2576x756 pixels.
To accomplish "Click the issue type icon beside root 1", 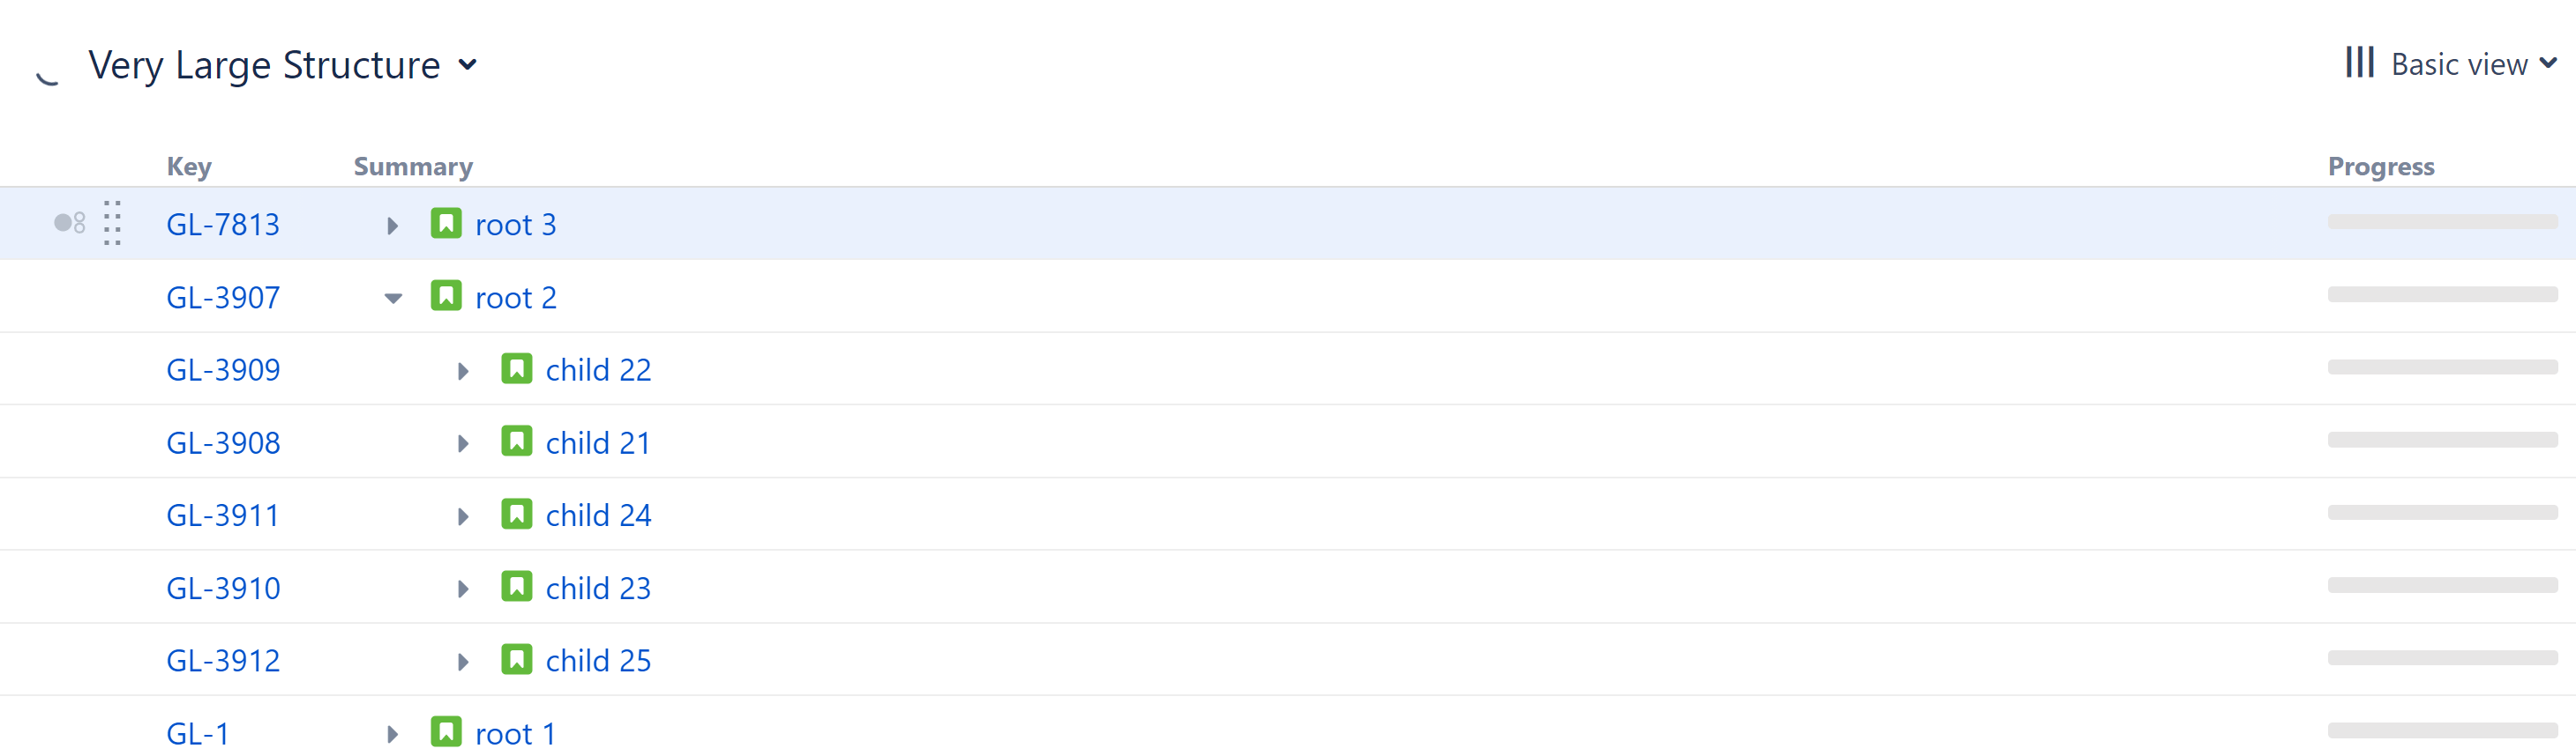I will tap(446, 732).
